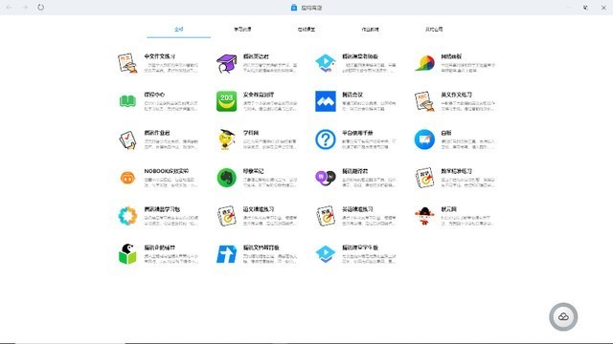The width and height of the screenshot is (613, 344).
Task: Launch the 腾讯课堂 student edition light-blue icon
Action: click(x=326, y=254)
